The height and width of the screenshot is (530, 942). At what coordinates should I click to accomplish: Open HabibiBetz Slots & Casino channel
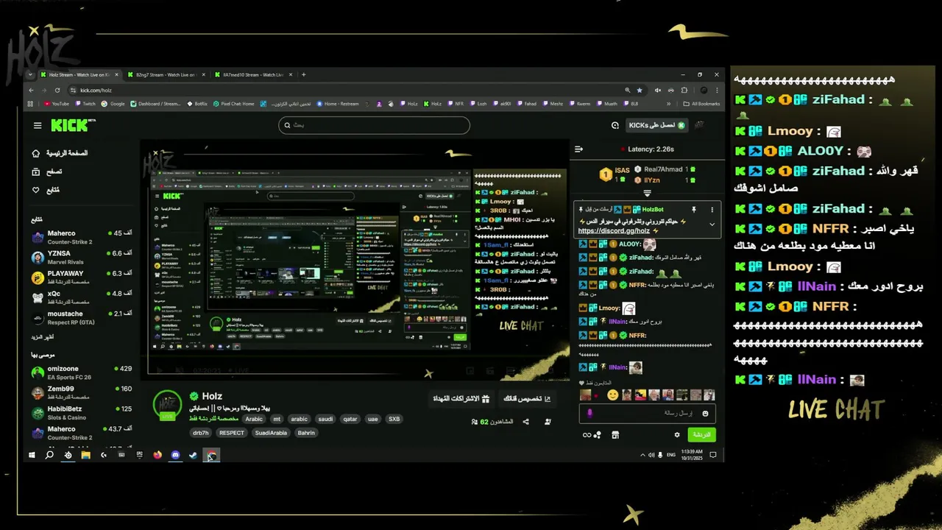(x=81, y=412)
